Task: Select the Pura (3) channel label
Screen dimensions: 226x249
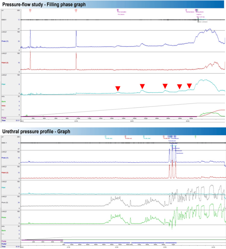Action: [5, 203]
